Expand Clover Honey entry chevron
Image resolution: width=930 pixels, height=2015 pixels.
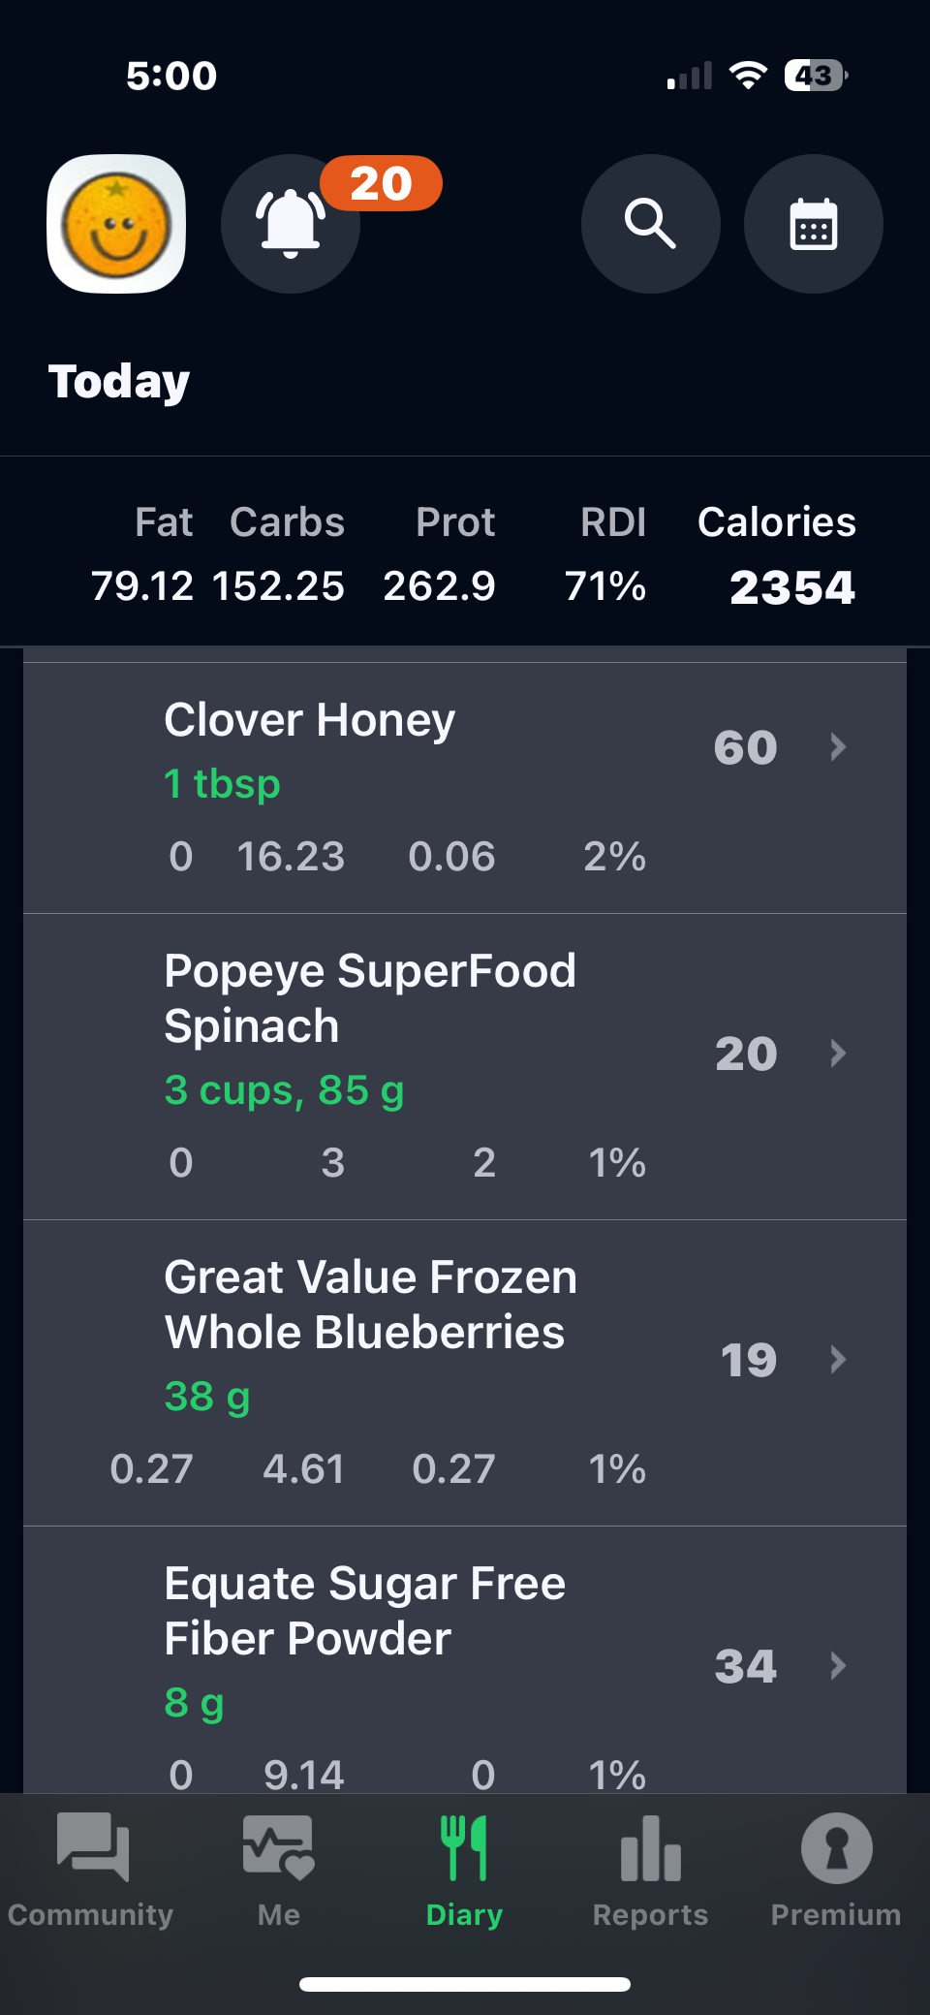pos(838,747)
